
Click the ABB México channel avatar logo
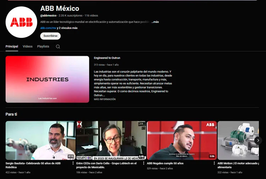pos(21,22)
